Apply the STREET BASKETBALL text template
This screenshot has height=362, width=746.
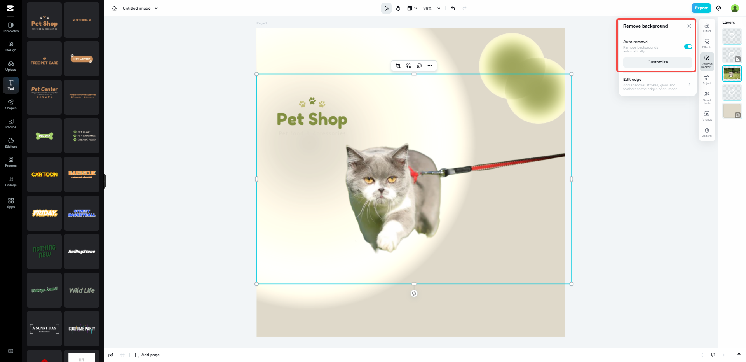(82, 213)
